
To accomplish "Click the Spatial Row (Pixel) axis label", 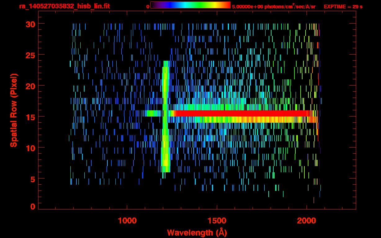I will (14, 110).
